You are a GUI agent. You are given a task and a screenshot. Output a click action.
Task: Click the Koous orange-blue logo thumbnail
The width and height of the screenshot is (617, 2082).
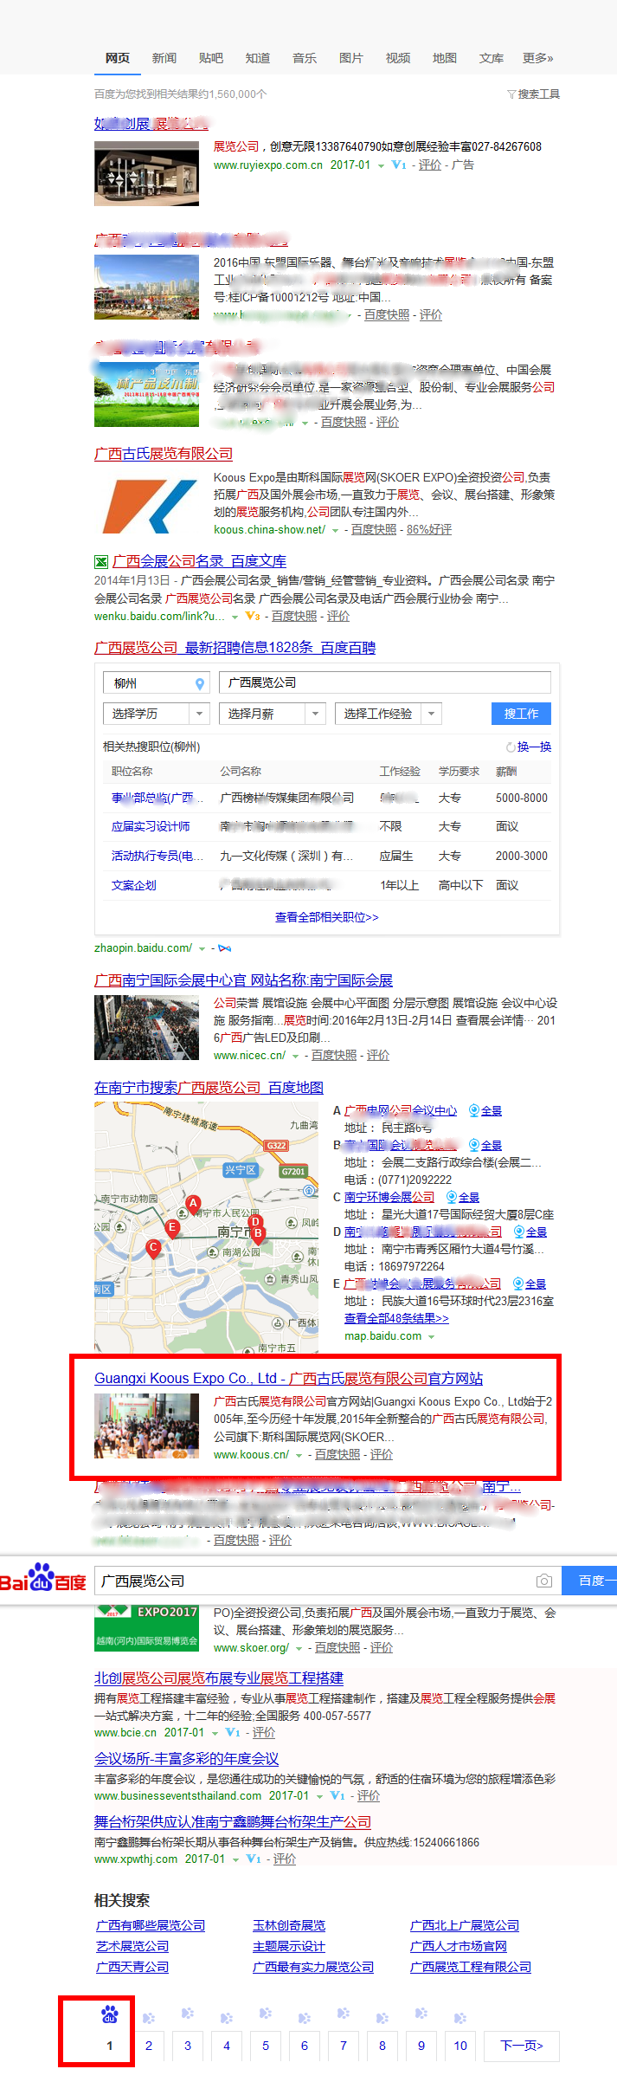147,507
